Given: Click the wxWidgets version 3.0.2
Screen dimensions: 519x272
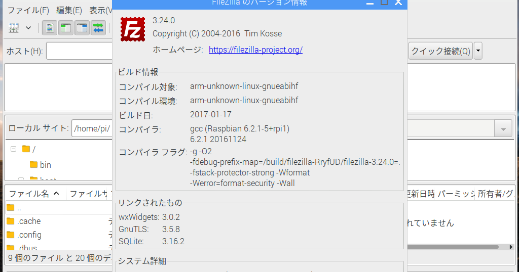Looking at the screenshot, I should tap(171, 217).
